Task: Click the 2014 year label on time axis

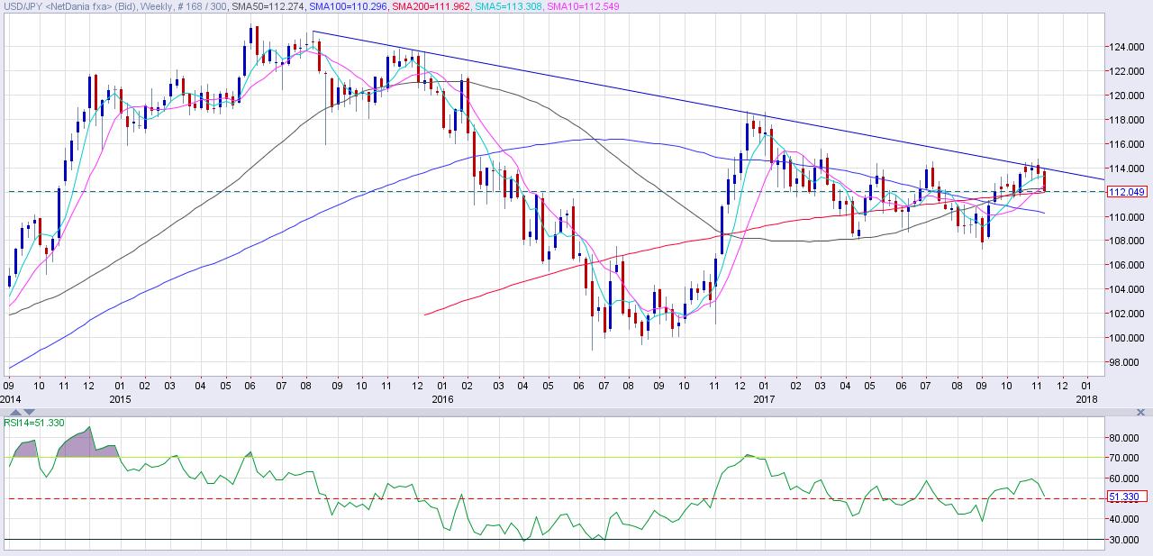Action: click(10, 398)
